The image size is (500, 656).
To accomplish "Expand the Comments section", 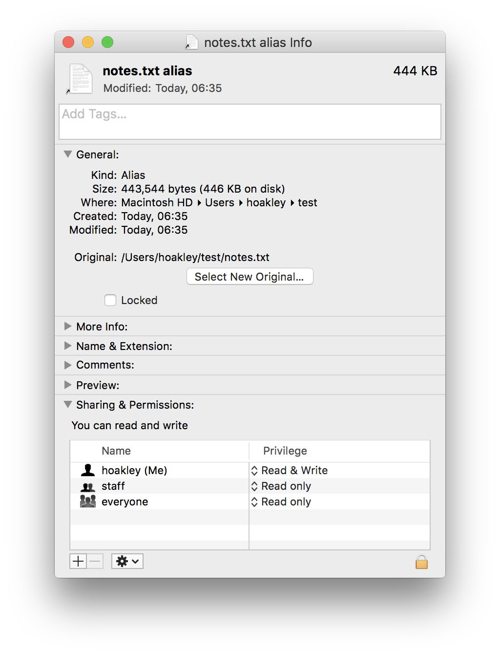I will [x=68, y=365].
